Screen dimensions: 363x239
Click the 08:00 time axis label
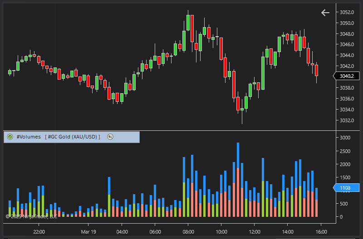188,232
